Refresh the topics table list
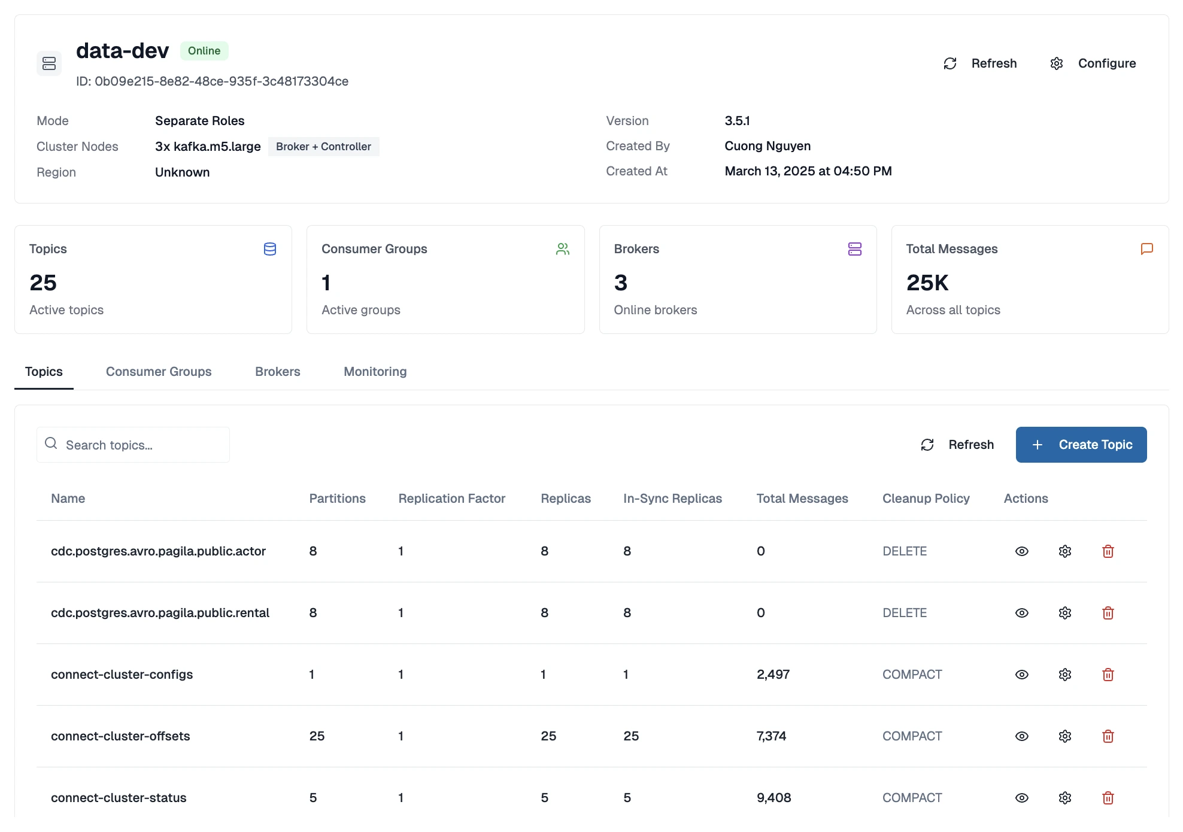1183x832 pixels. [x=957, y=445]
